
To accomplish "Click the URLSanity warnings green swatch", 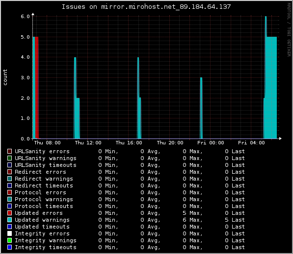I will [x=9, y=158].
